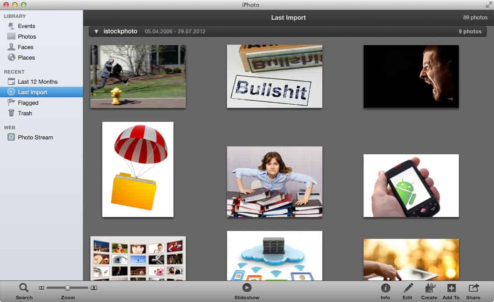Click the Places globe icon
The width and height of the screenshot is (494, 302).
tap(11, 57)
